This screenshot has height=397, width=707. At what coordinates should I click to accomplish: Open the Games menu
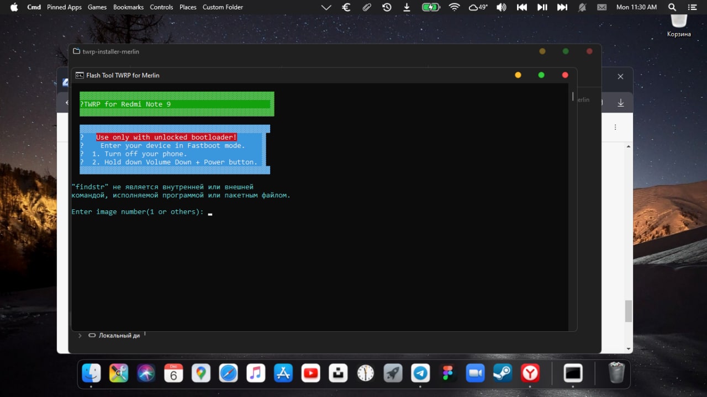[97, 7]
